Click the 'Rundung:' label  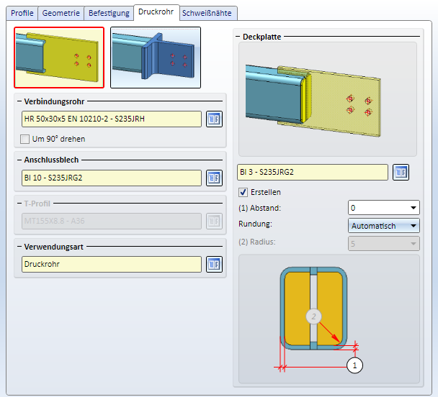[x=255, y=224]
